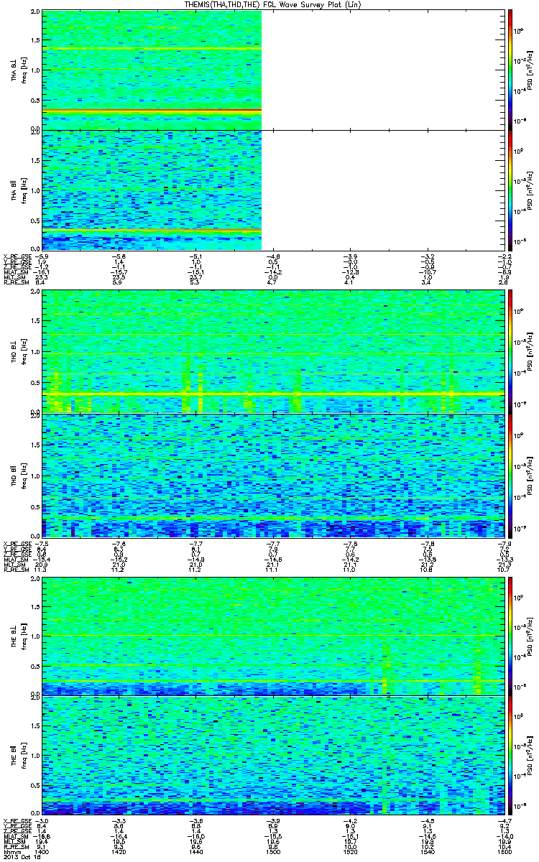Viewport: 539px width, 862px height.
Task: Click inside the THA B-perpendicular spectrogram panel
Action: [272, 70]
